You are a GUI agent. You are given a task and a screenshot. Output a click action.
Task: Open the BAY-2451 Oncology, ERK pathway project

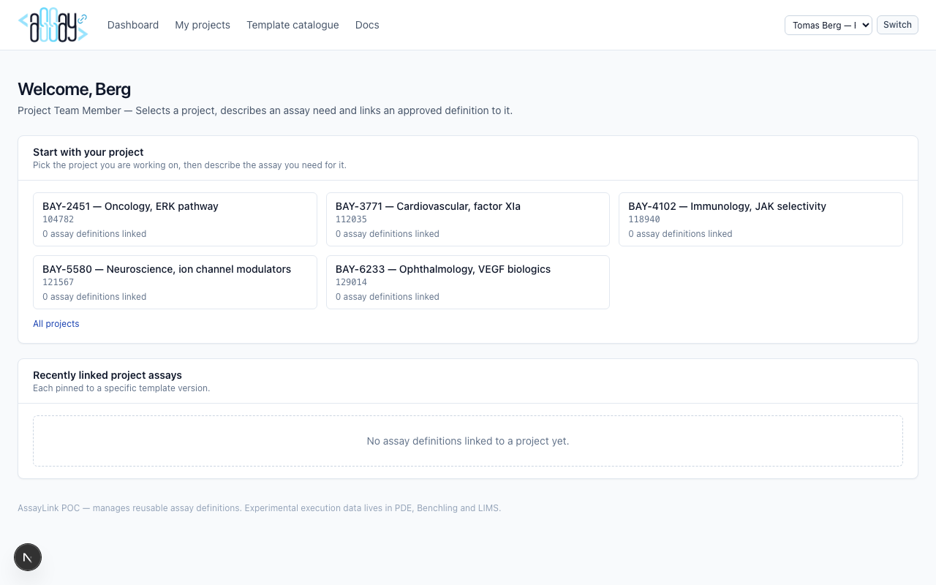(175, 219)
